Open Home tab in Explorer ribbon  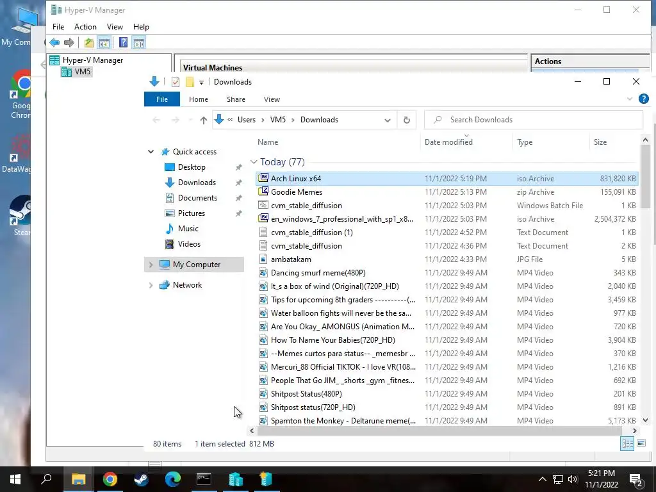199,99
